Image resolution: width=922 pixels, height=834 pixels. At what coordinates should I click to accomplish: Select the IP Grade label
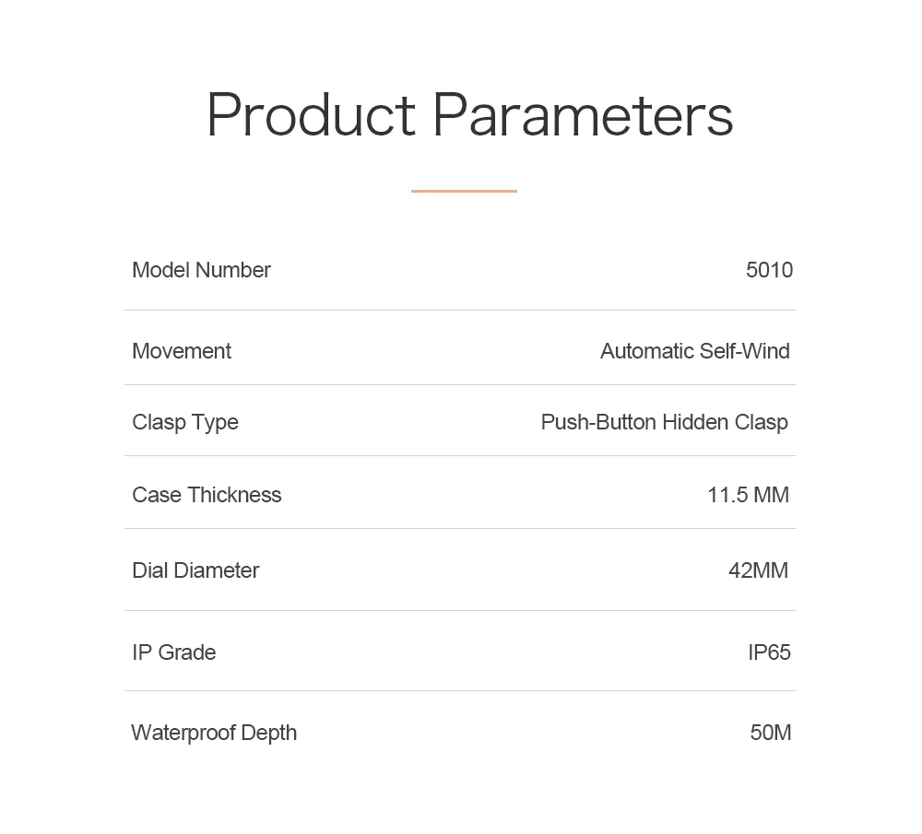pos(174,652)
